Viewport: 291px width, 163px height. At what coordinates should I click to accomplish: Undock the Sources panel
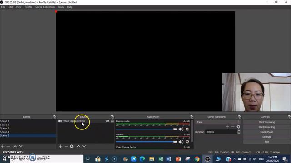tap(112, 117)
